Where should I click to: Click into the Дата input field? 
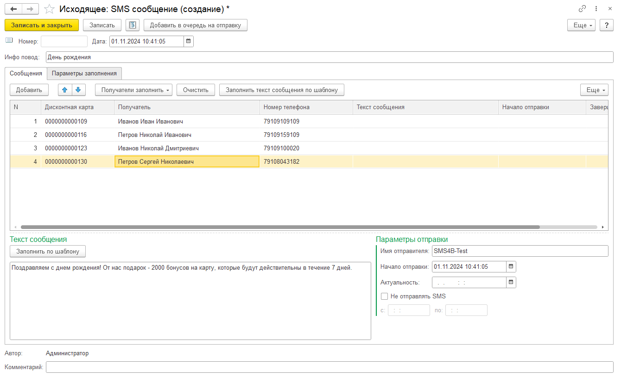tap(146, 41)
